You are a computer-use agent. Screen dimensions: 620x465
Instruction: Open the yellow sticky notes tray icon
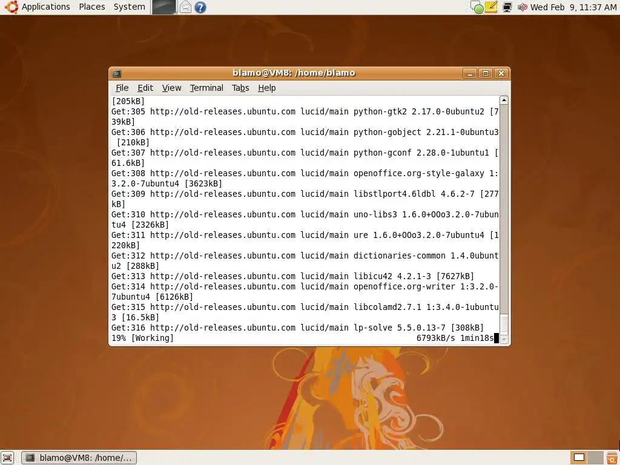click(x=491, y=7)
